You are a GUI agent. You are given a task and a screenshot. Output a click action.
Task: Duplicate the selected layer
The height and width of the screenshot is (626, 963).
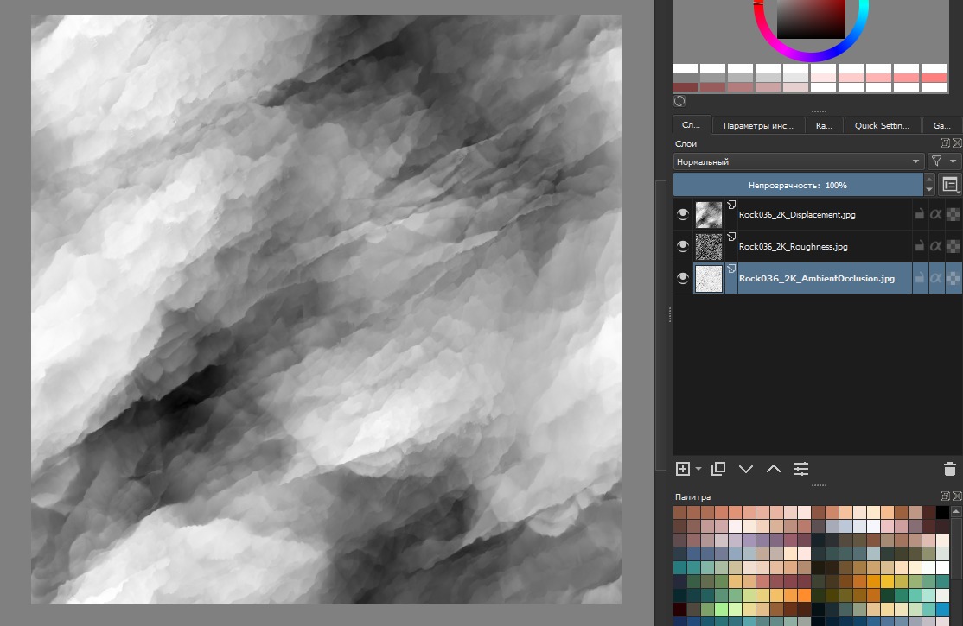click(718, 469)
